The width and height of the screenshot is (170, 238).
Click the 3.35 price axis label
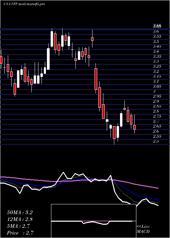pyautogui.click(x=157, y=56)
